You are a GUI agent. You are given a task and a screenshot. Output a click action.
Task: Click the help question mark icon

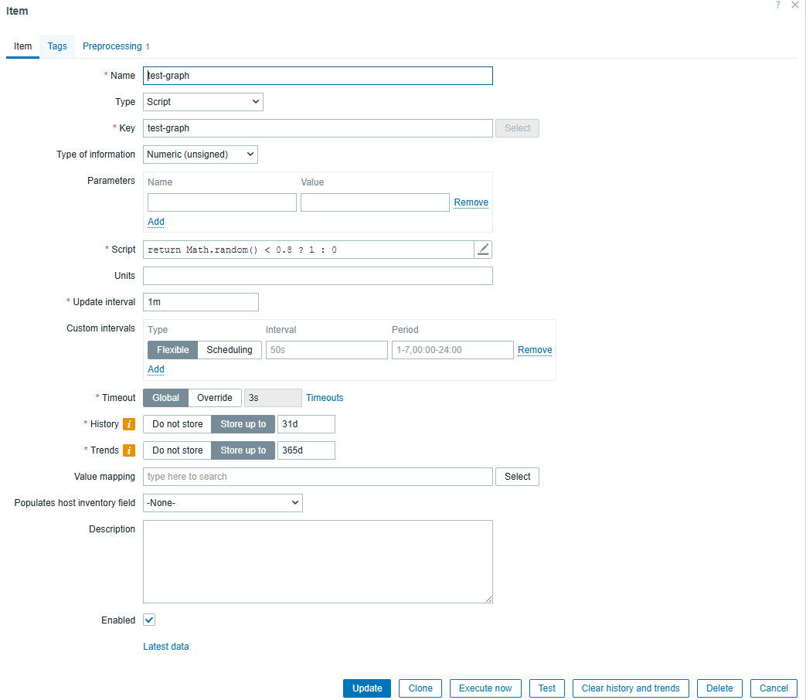click(777, 5)
